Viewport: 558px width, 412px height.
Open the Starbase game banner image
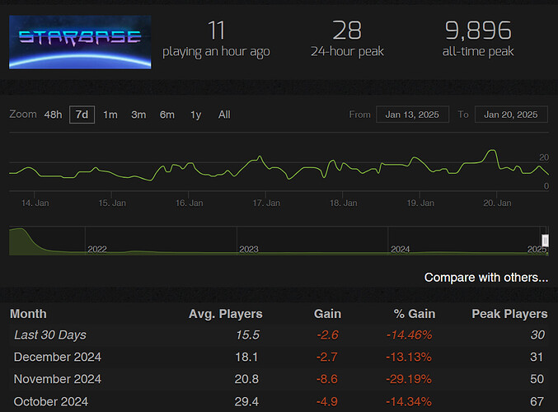click(x=80, y=42)
